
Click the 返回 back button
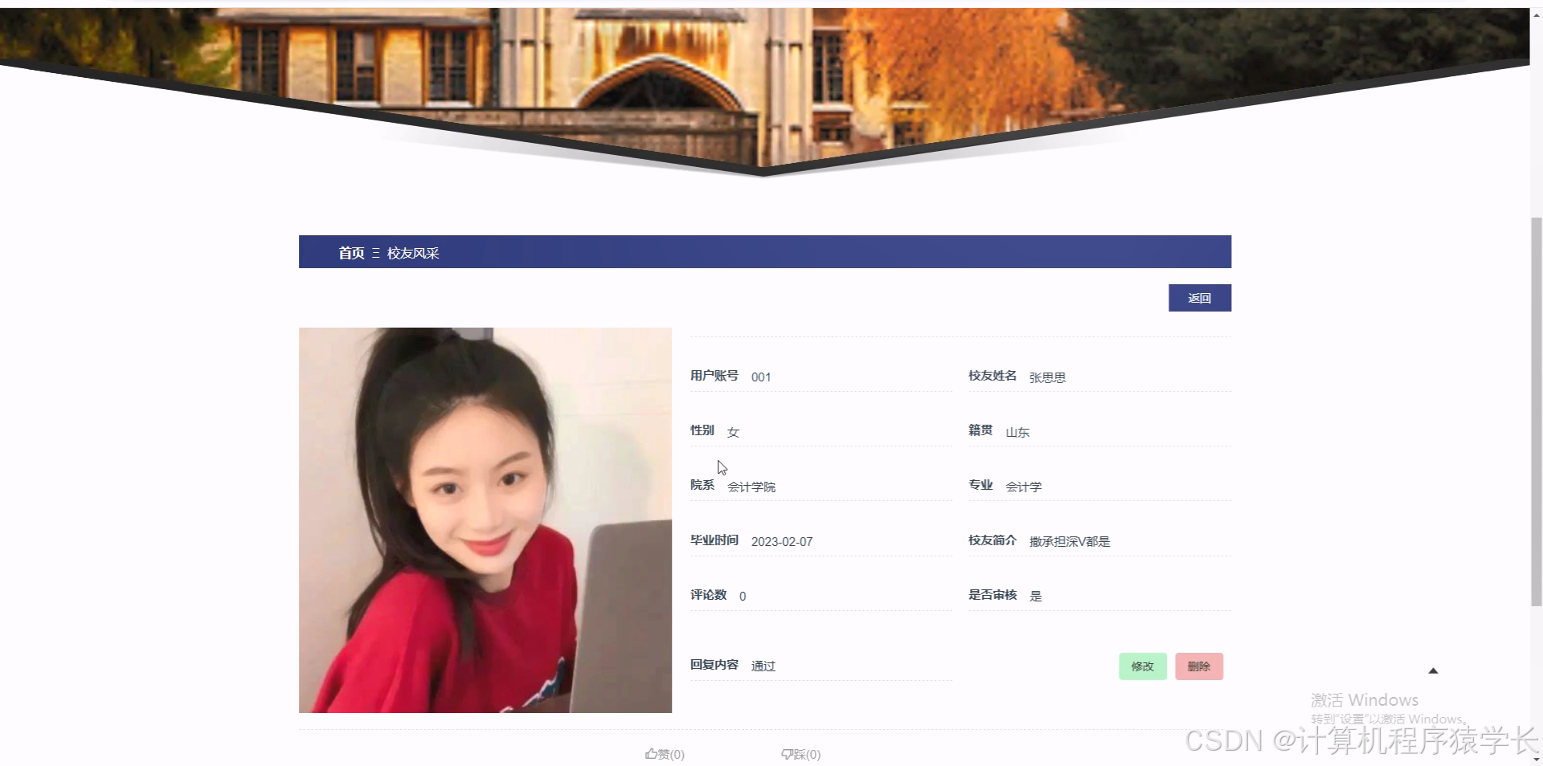[1199, 298]
